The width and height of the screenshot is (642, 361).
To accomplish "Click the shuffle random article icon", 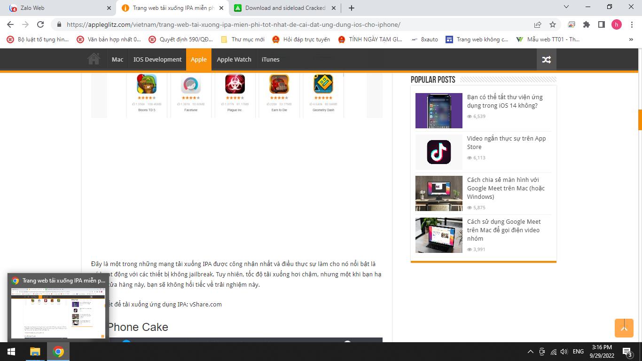I will tap(546, 60).
